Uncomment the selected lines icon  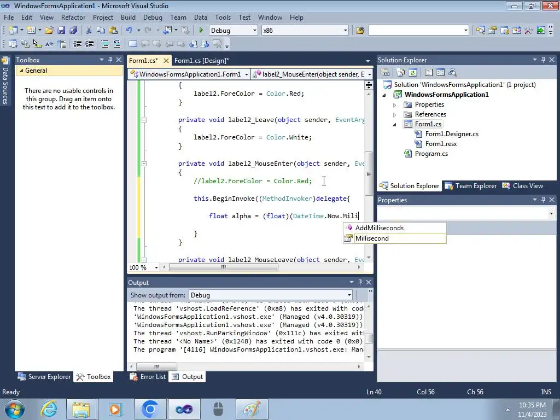pos(117,44)
